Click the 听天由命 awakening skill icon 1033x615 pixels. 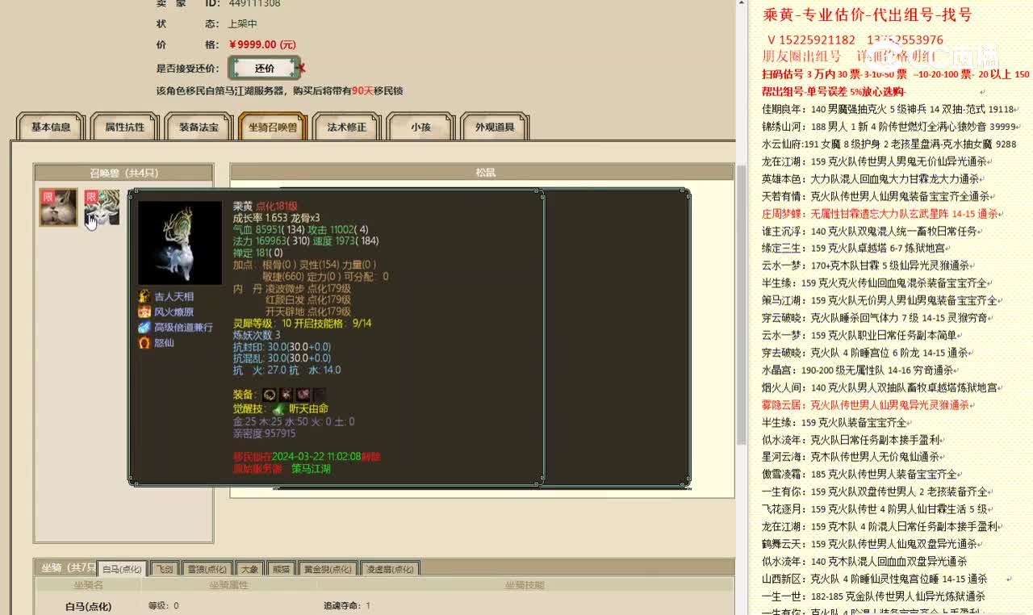click(x=278, y=409)
